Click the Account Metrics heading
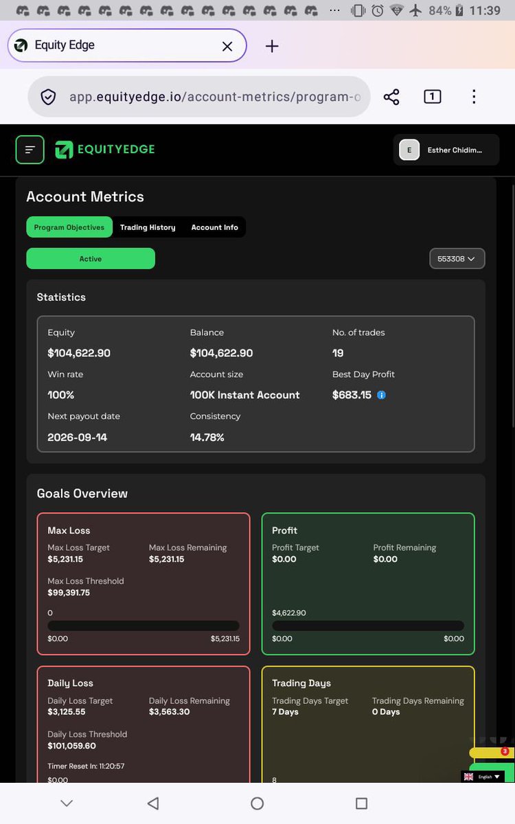This screenshot has width=515, height=824. point(85,196)
